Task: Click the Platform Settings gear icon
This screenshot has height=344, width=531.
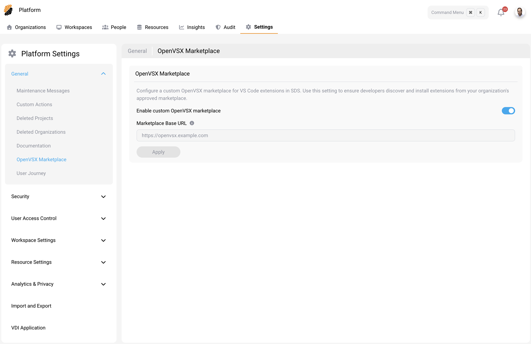Action: [12, 53]
